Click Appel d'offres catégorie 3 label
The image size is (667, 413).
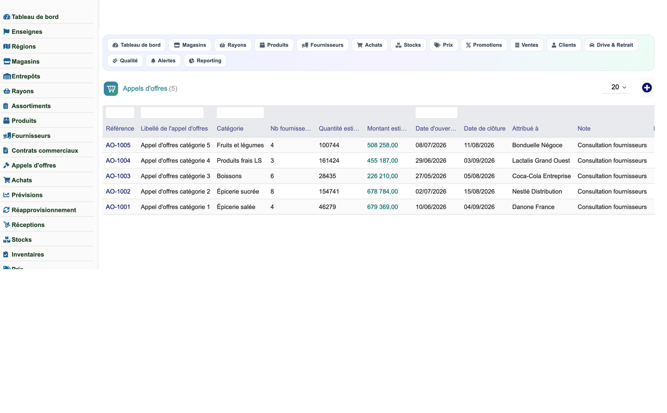[x=176, y=176]
